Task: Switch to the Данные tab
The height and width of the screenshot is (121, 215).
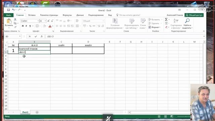Action: (80, 15)
